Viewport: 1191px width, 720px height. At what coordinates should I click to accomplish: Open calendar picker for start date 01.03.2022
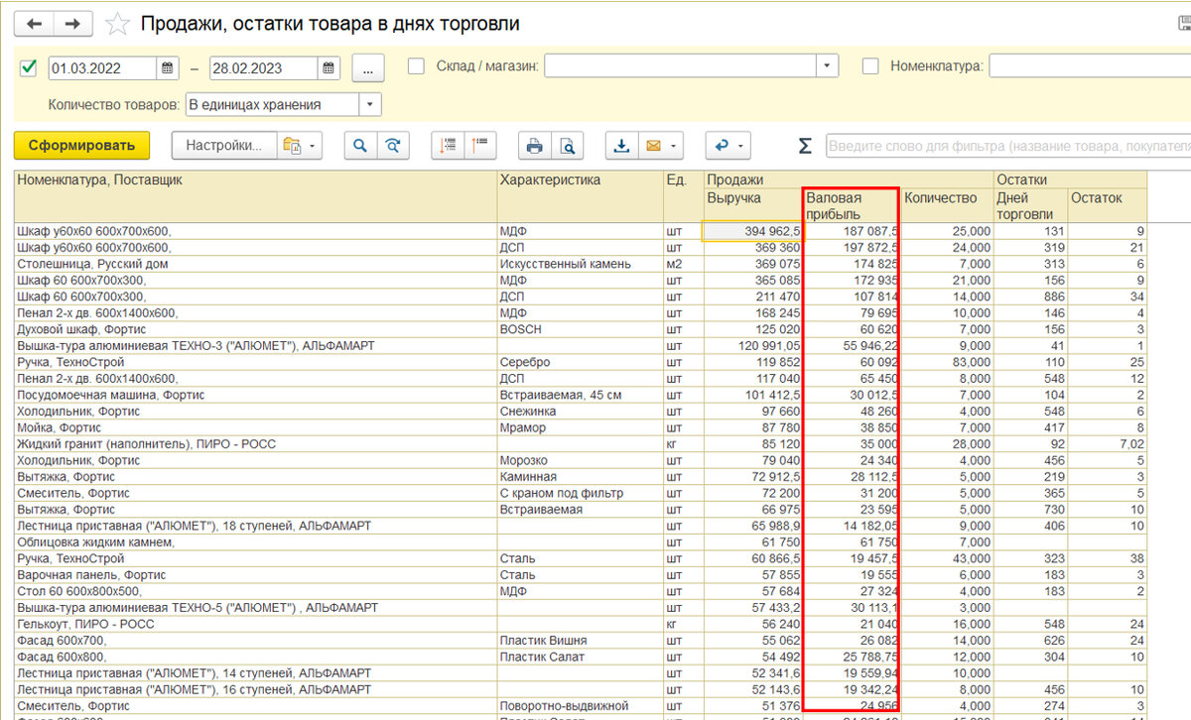point(167,68)
